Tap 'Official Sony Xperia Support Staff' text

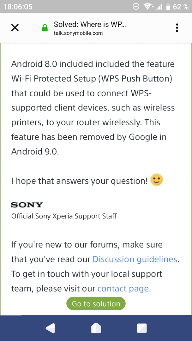(x=64, y=216)
